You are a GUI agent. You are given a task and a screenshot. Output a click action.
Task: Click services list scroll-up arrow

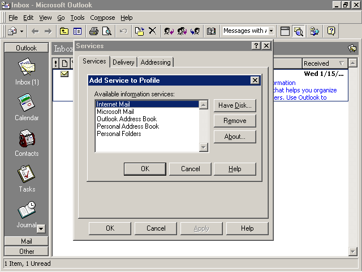(204, 105)
